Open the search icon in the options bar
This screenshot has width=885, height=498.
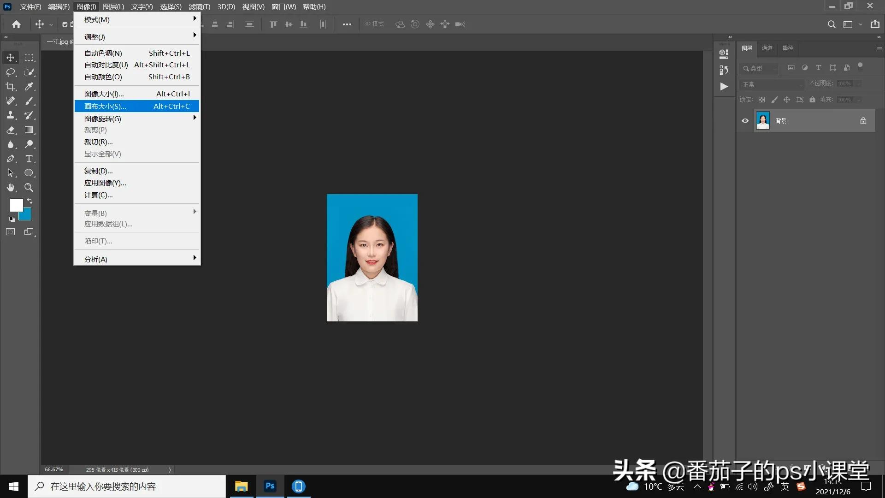(832, 24)
